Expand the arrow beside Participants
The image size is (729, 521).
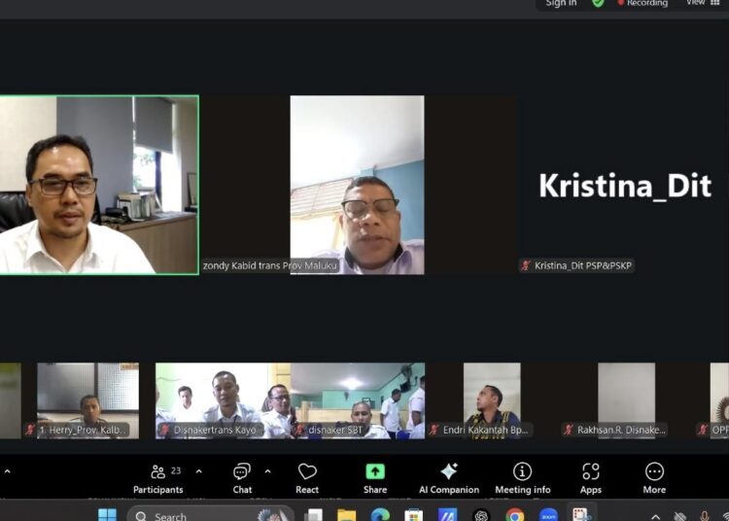(x=199, y=471)
